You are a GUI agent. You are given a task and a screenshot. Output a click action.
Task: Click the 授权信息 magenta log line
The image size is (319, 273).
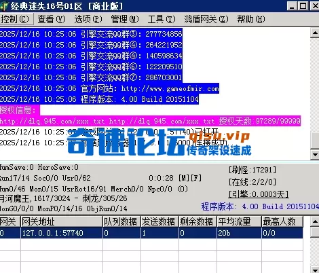(x=20, y=110)
